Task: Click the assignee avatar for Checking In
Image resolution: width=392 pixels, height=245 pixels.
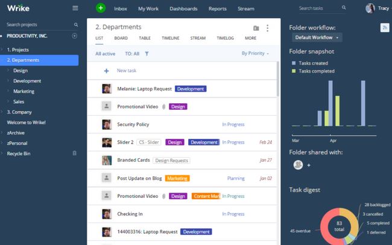Action: (x=107, y=214)
